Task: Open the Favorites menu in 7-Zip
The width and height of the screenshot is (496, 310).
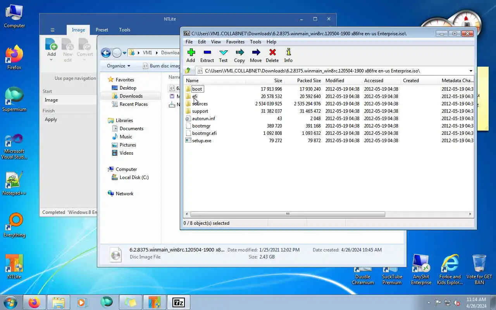Action: tap(235, 42)
